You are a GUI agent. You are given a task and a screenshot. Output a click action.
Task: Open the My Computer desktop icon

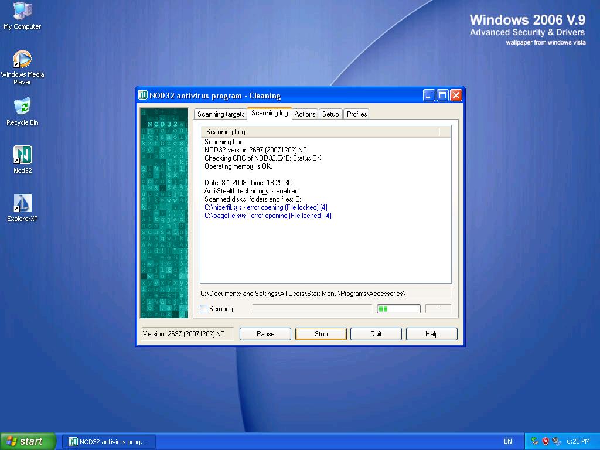click(23, 15)
